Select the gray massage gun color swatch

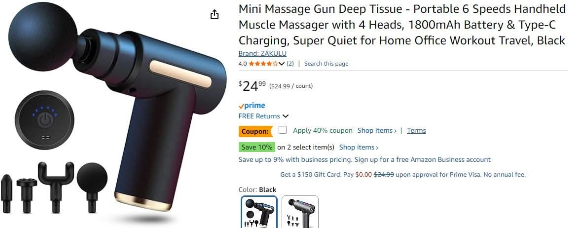(x=300, y=212)
